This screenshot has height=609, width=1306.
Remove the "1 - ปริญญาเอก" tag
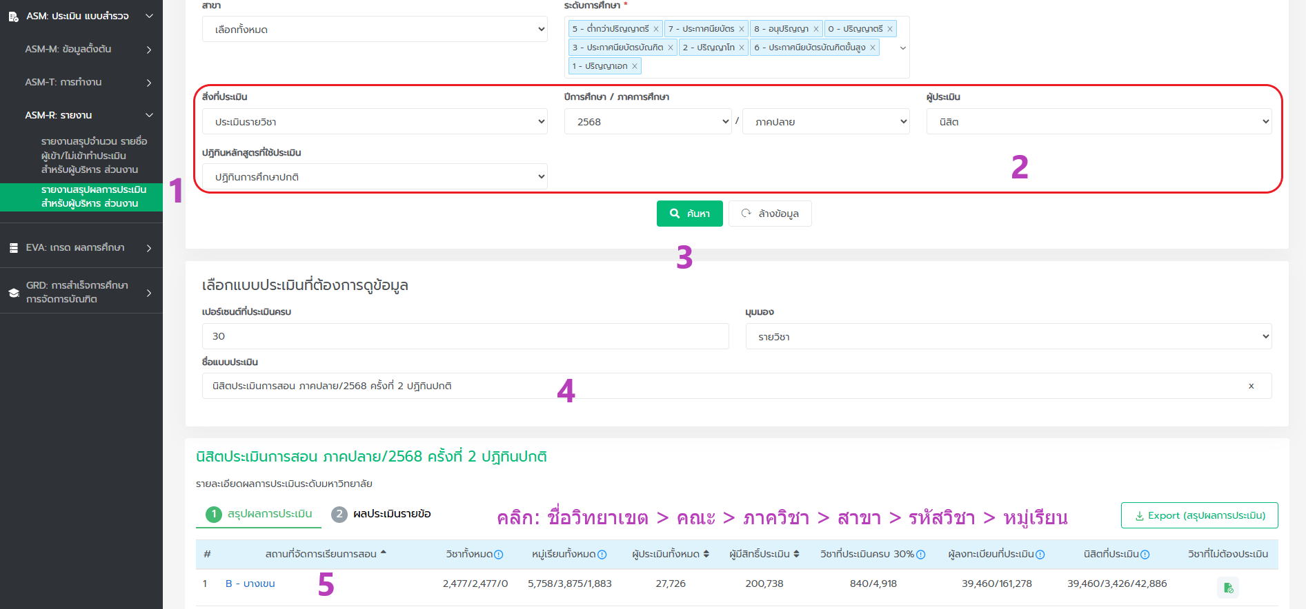tap(635, 66)
